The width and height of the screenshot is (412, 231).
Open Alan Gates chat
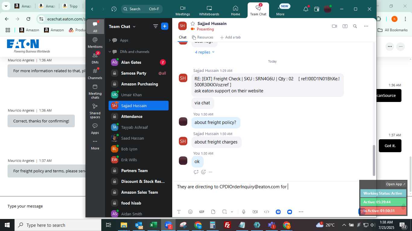click(x=138, y=62)
